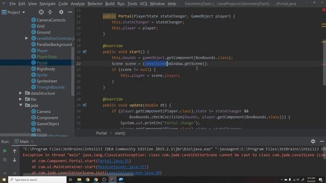Viewport: 326px width, 183px height.
Task: Click the taskbar search box
Action: coord(37,179)
